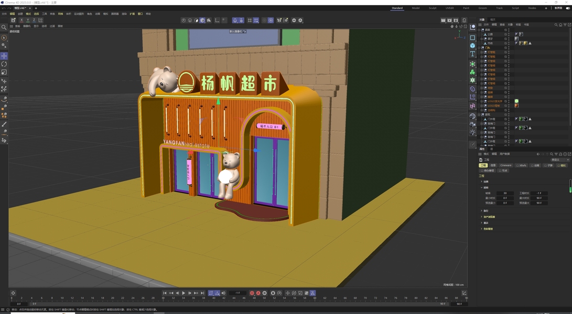572x314 pixels.
Task: Toggle X axis lock
Action: (x=21, y=20)
